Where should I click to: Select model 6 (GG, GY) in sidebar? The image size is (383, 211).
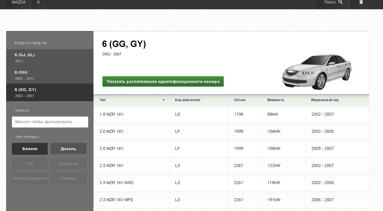click(50, 92)
